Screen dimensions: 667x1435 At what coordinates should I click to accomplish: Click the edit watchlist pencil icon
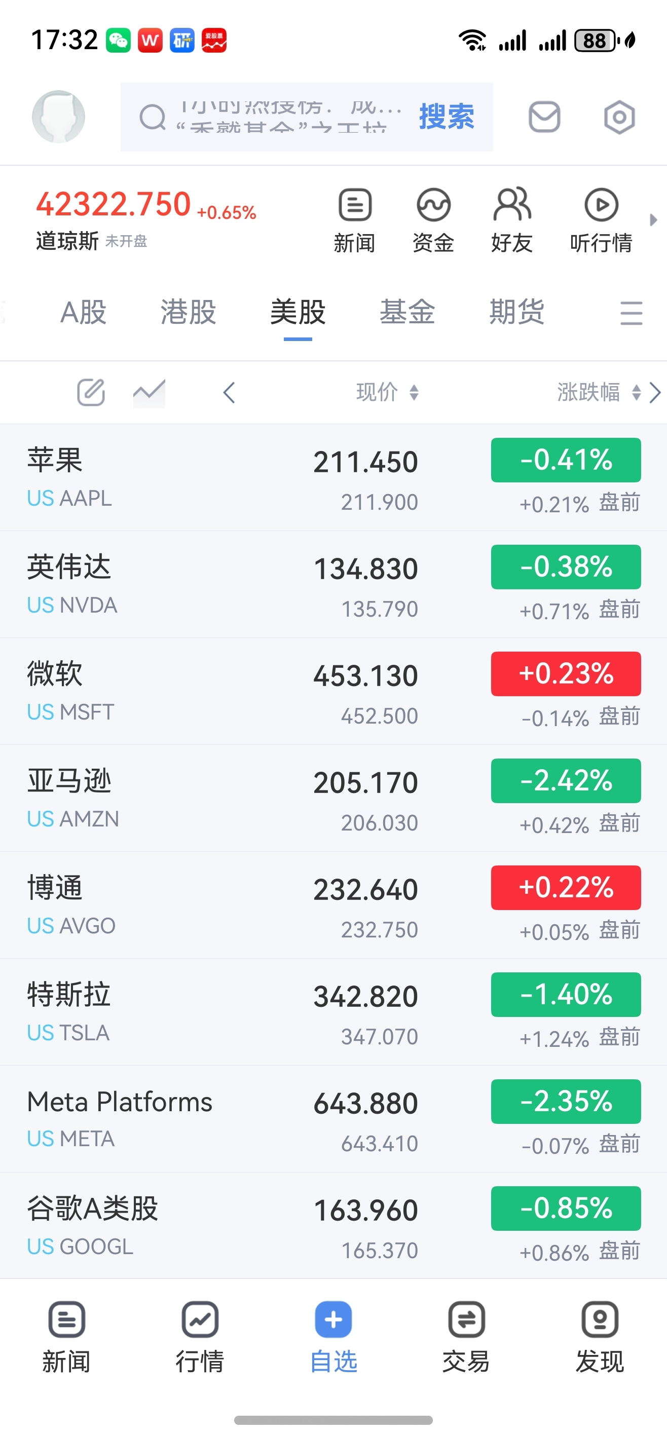tap(91, 392)
